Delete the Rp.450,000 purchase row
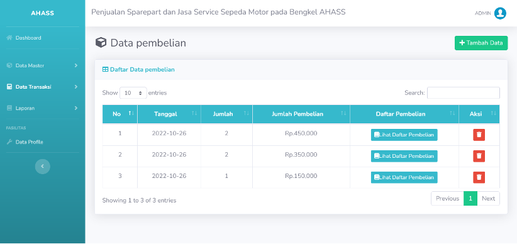Image resolution: width=517 pixels, height=244 pixels. (479, 135)
